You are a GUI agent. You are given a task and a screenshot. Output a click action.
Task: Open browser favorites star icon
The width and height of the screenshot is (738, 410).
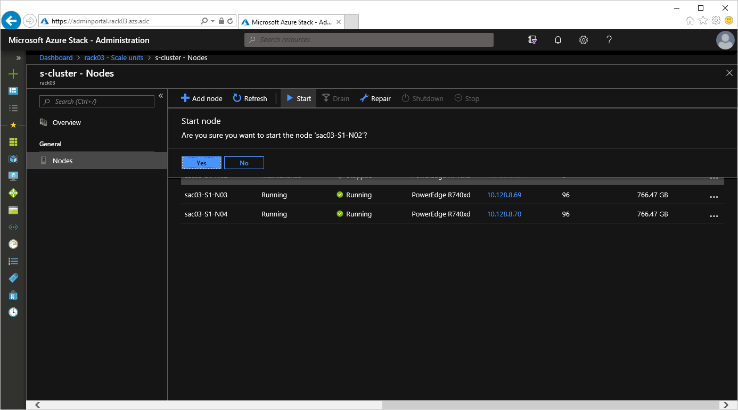[x=703, y=20]
